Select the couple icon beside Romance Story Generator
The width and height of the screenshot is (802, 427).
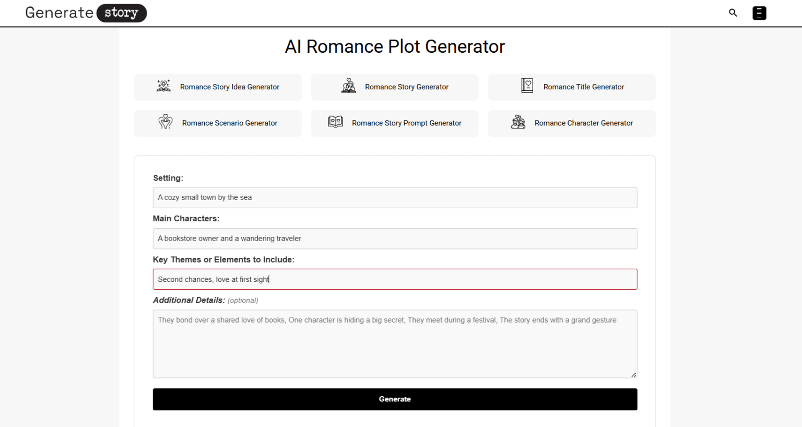[349, 86]
